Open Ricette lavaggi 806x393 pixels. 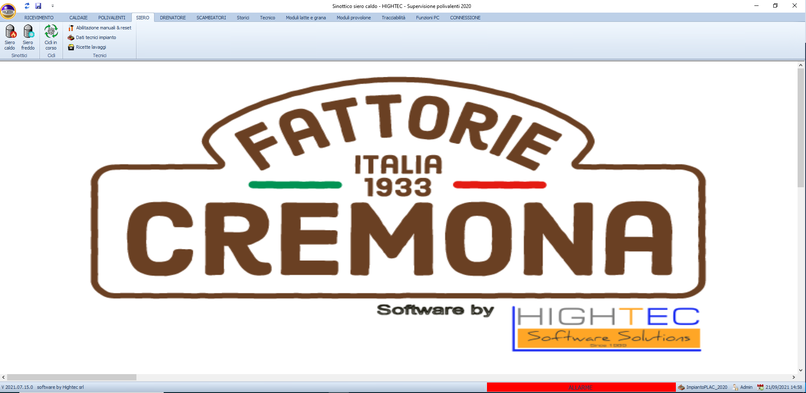(87, 47)
